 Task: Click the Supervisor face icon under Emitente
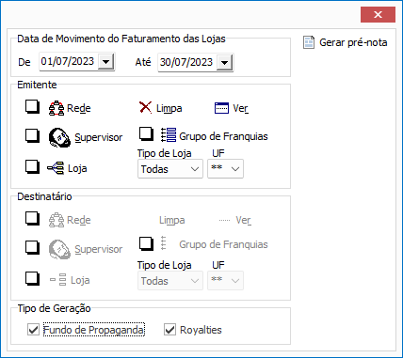(59, 137)
